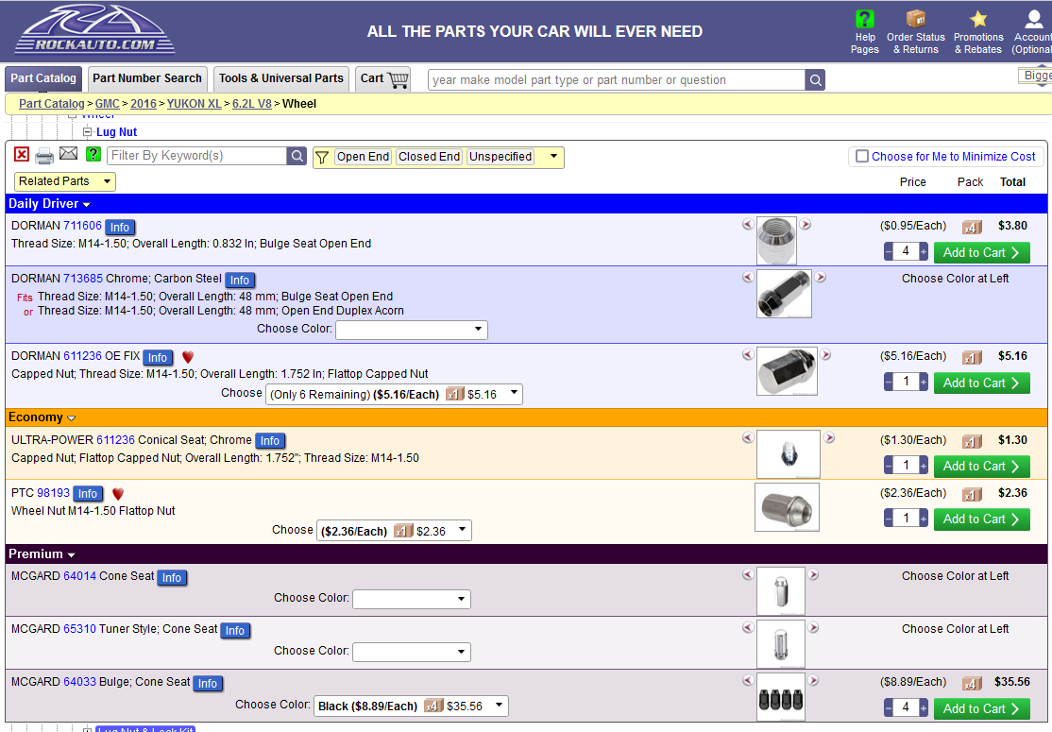Increase quantity for MCGARD 64033
Image resolution: width=1052 pixels, height=732 pixels.
coord(924,707)
